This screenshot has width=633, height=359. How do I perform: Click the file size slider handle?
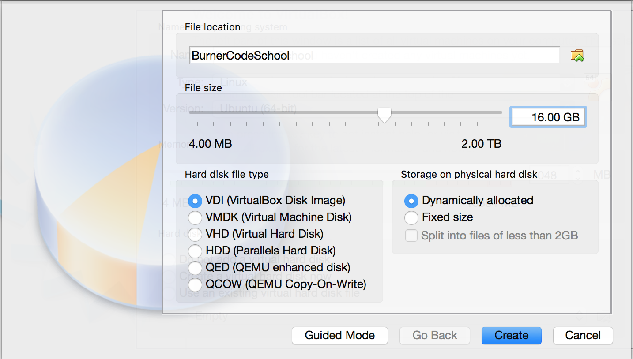coord(384,115)
